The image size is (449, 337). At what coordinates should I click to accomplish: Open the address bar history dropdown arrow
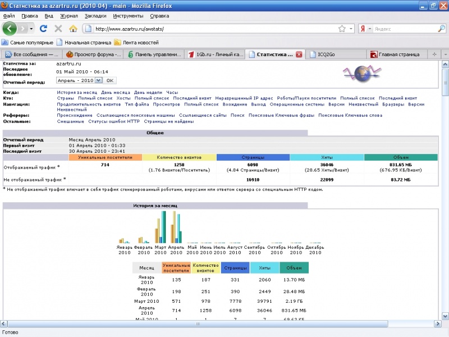(x=351, y=29)
